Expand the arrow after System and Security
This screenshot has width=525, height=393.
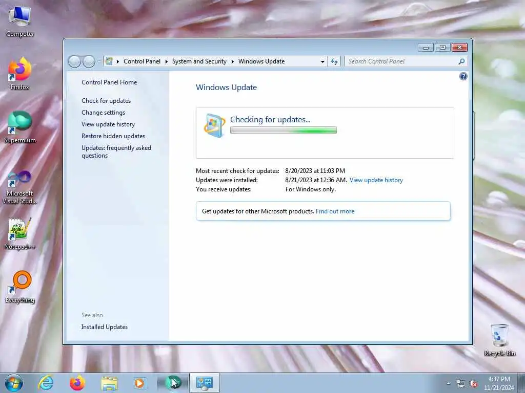point(232,61)
